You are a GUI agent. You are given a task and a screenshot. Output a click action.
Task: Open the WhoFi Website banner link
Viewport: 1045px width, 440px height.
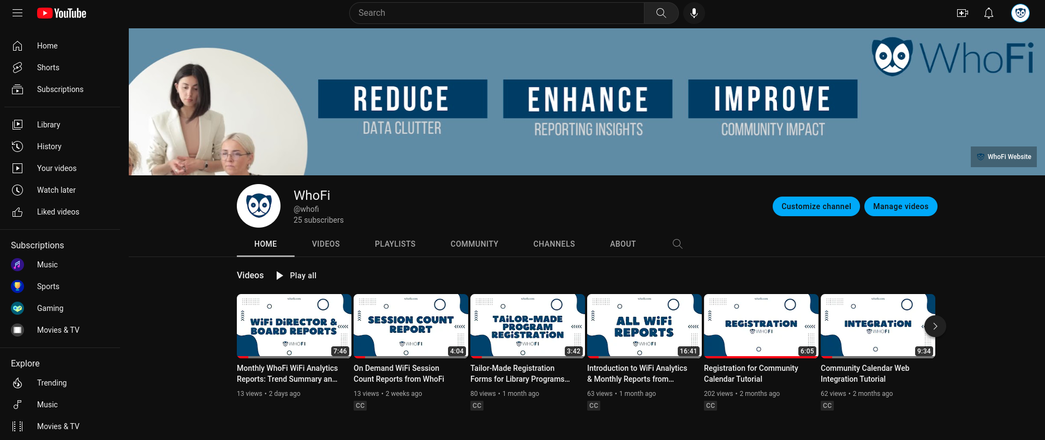pyautogui.click(x=1004, y=157)
